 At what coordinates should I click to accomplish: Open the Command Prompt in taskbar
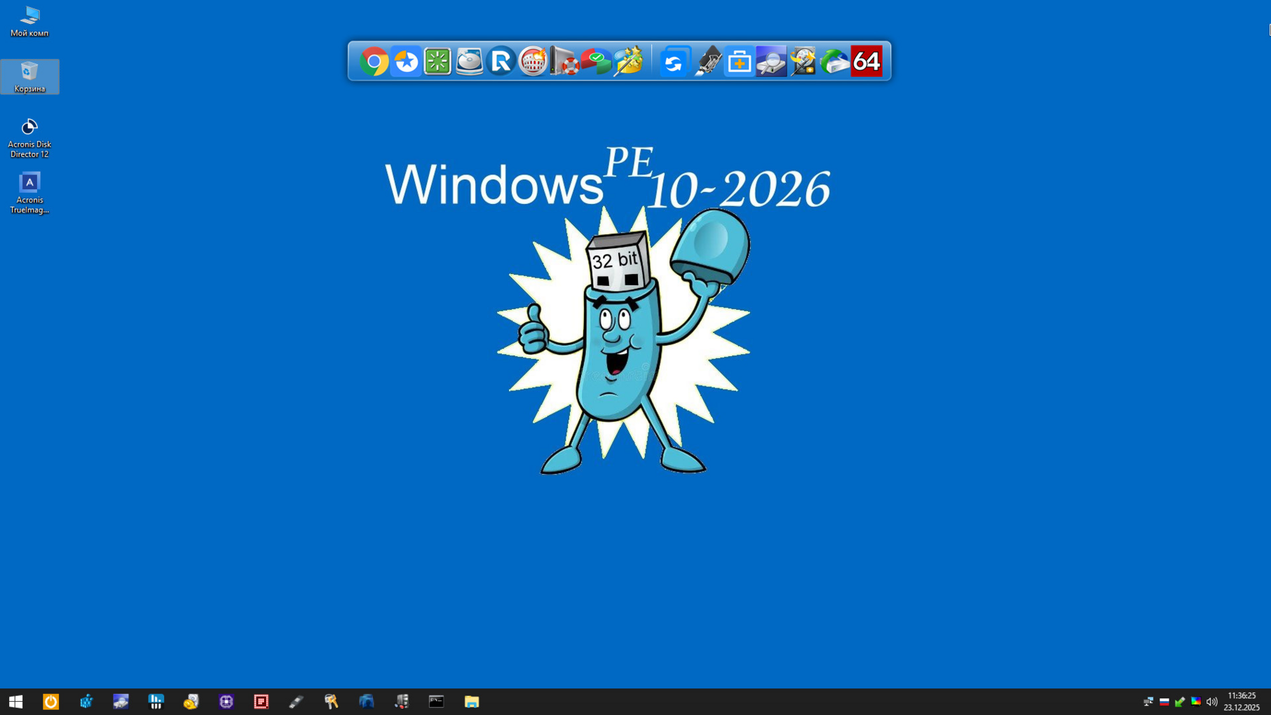pyautogui.click(x=436, y=702)
